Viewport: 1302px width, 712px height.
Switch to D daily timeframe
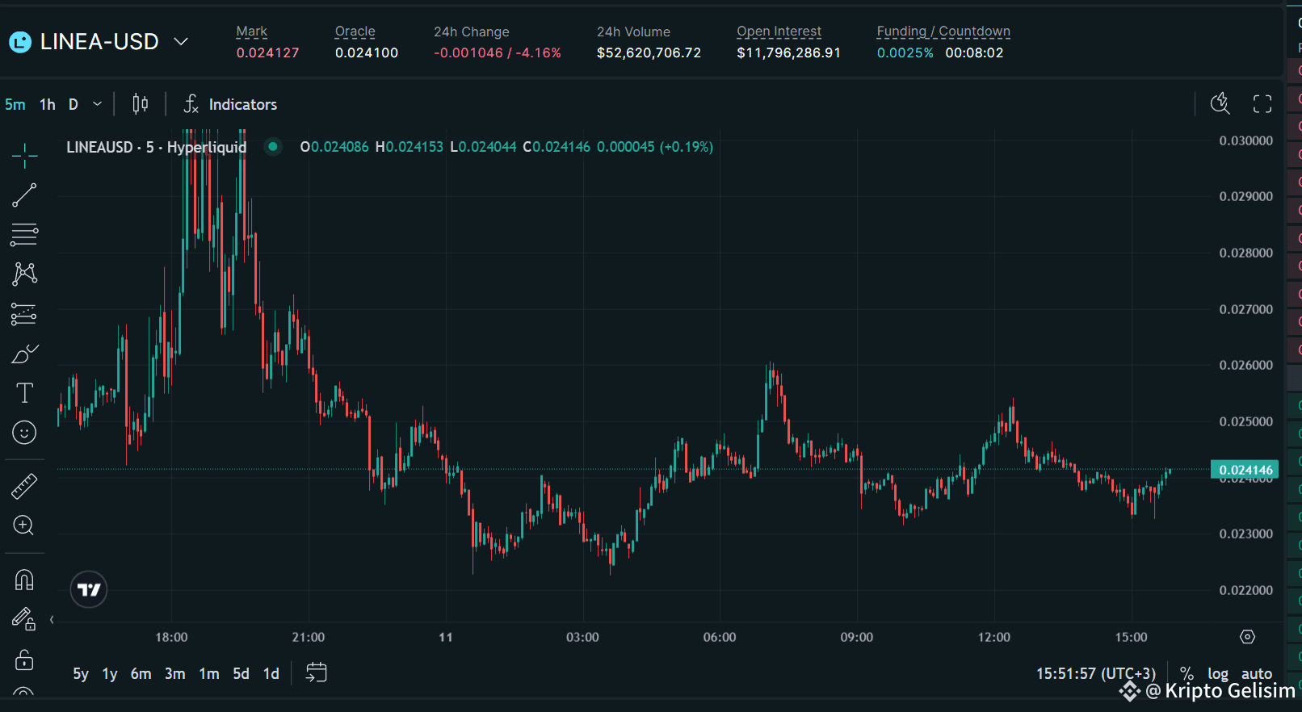pyautogui.click(x=73, y=104)
